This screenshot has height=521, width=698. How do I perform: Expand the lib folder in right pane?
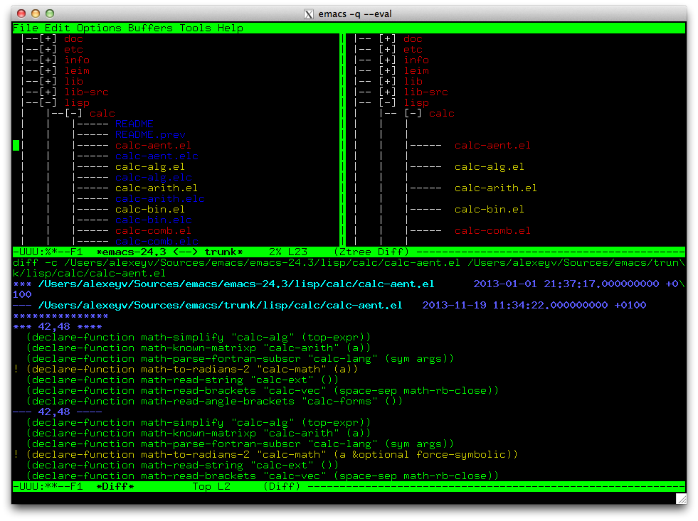387,81
